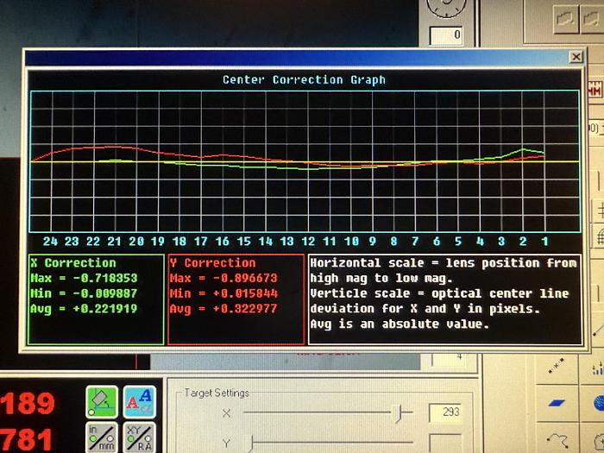Viewport: 604px width, 453px height.
Task: Click the Target Settings group label
Action: [x=217, y=393]
